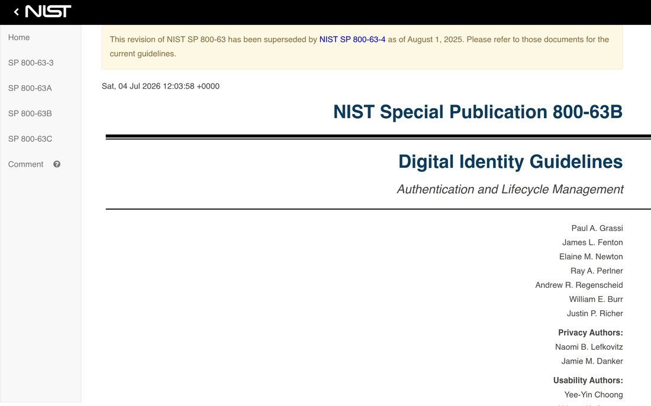Click author name James L. Fenton
The width and height of the screenshot is (651, 406).
coord(592,242)
